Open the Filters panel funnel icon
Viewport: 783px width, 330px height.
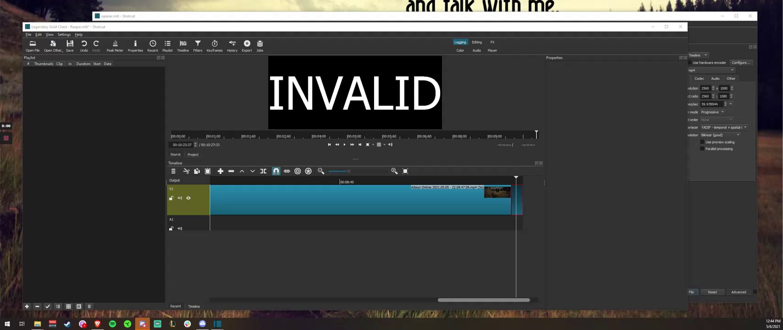tap(198, 46)
